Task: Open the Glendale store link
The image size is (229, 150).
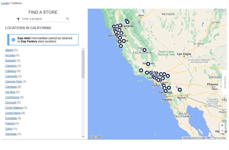Action: click(11, 134)
